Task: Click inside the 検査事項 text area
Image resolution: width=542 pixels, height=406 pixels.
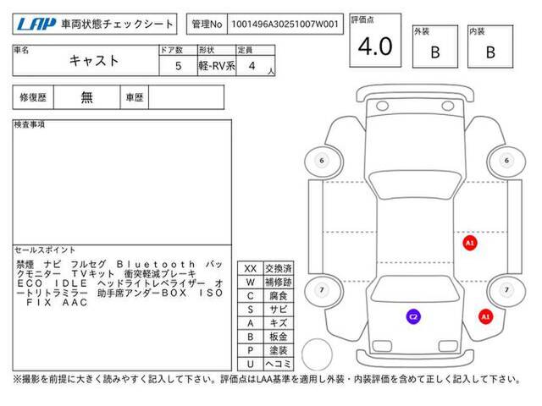Action: [121, 182]
